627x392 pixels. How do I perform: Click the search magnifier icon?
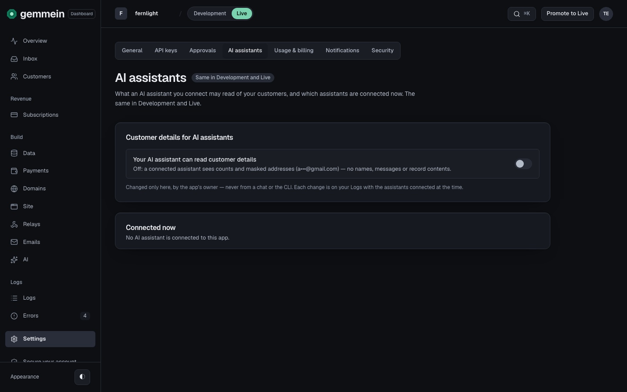517,14
